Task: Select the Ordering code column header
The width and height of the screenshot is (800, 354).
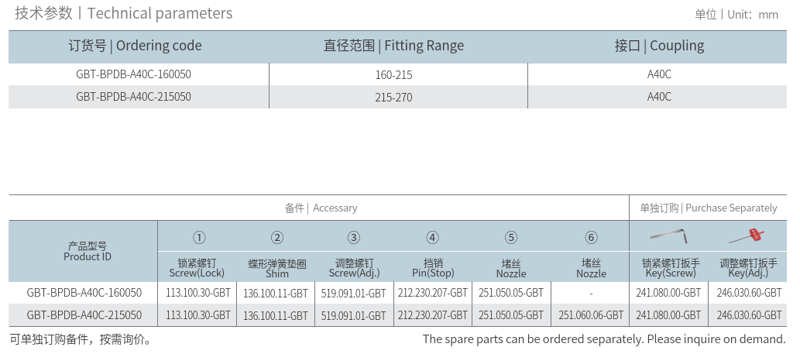Action: (x=136, y=46)
